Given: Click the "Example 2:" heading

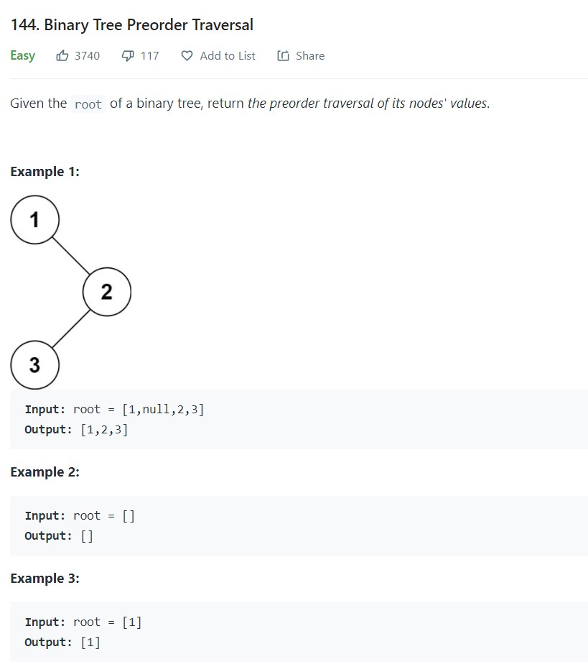Looking at the screenshot, I should pyautogui.click(x=45, y=472).
